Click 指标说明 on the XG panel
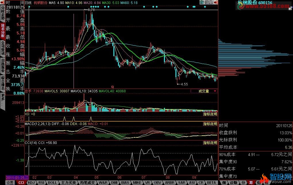This screenshot has width=293, height=185. point(210,114)
